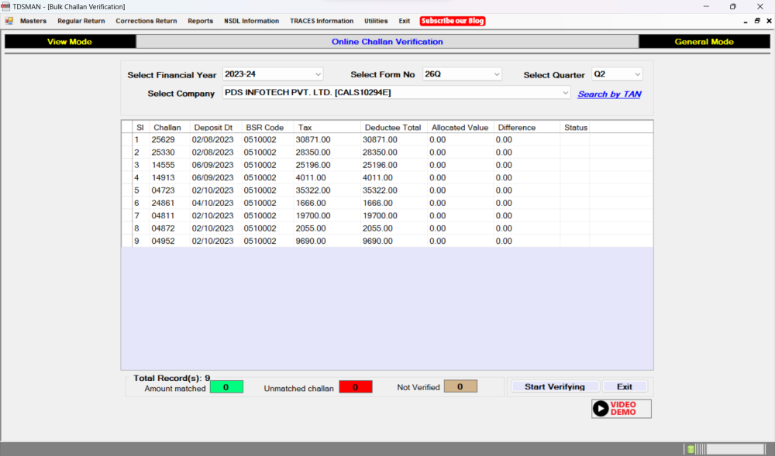This screenshot has width=775, height=456.
Task: Minimize the inner child window from menu bar
Action: (x=746, y=21)
